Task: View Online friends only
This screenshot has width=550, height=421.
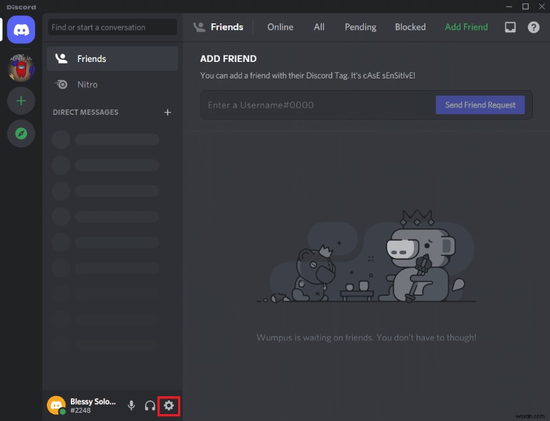Action: coord(280,27)
